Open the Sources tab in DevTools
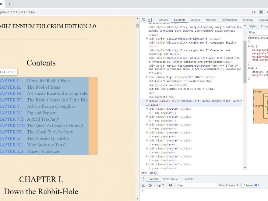The height and width of the screenshot is (201, 268). (195, 20)
